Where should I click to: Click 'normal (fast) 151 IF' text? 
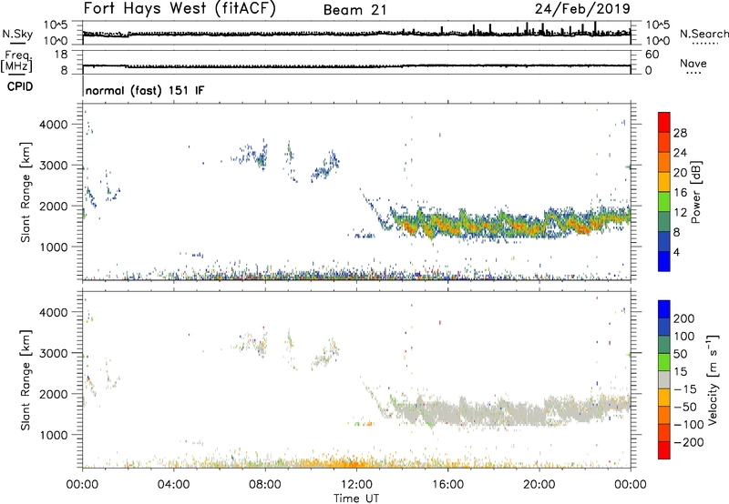(145, 90)
